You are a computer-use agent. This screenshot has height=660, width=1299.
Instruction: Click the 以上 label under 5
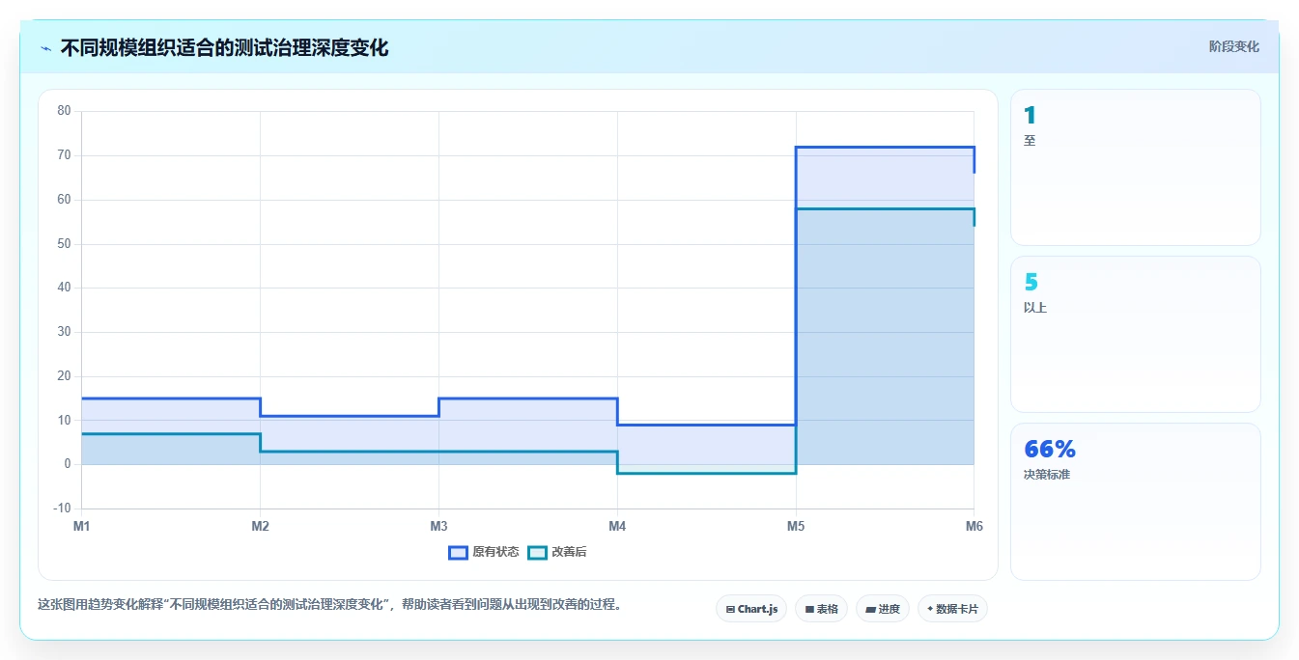click(1035, 308)
